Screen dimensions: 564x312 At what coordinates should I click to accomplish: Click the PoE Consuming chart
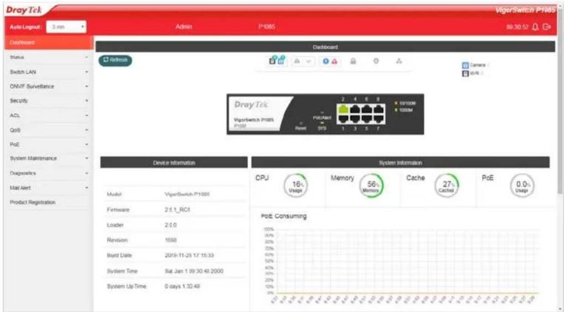(401, 264)
